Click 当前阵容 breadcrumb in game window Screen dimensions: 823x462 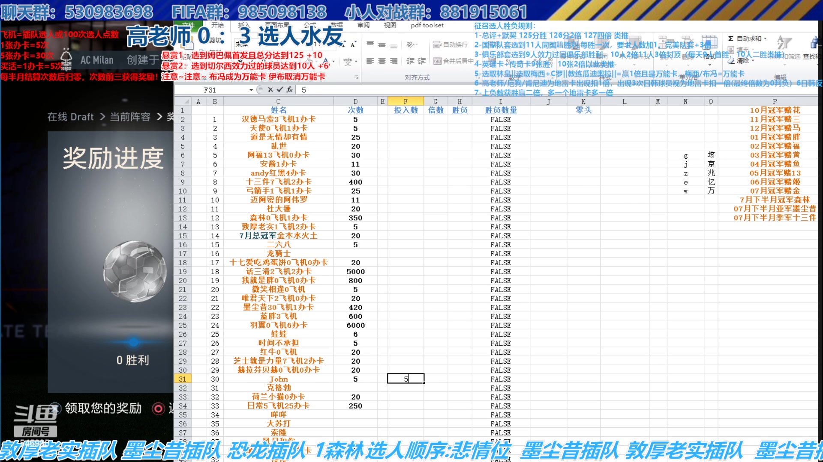(x=130, y=117)
